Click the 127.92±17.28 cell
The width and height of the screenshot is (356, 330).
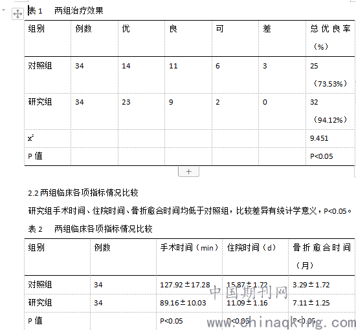pyautogui.click(x=190, y=285)
